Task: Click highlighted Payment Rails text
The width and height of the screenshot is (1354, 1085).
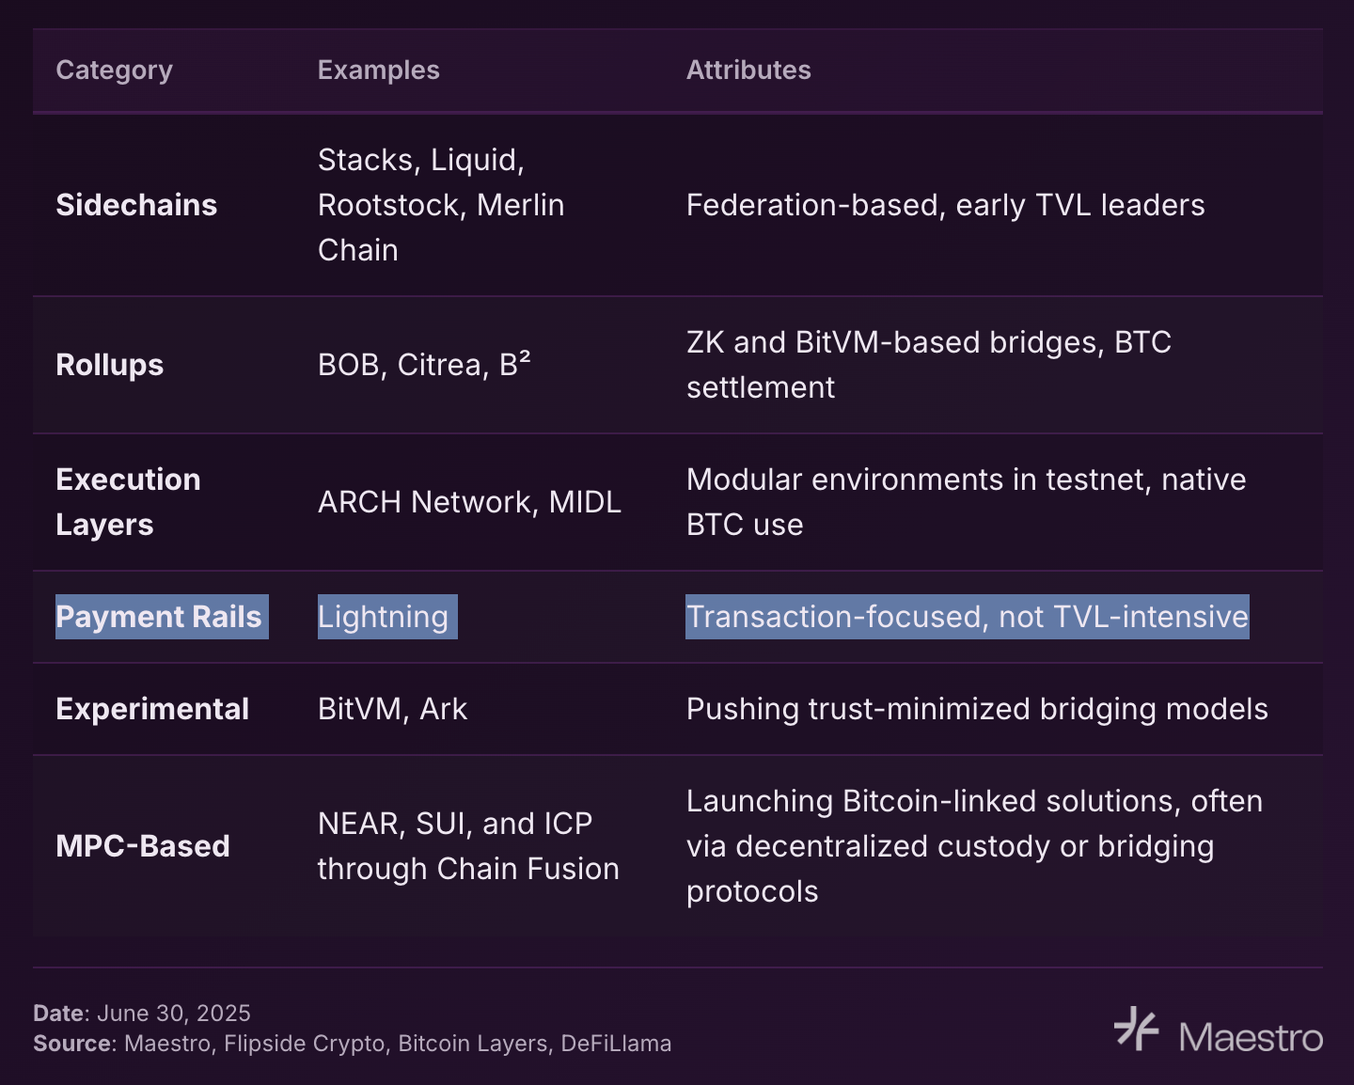Action: pyautogui.click(x=161, y=617)
